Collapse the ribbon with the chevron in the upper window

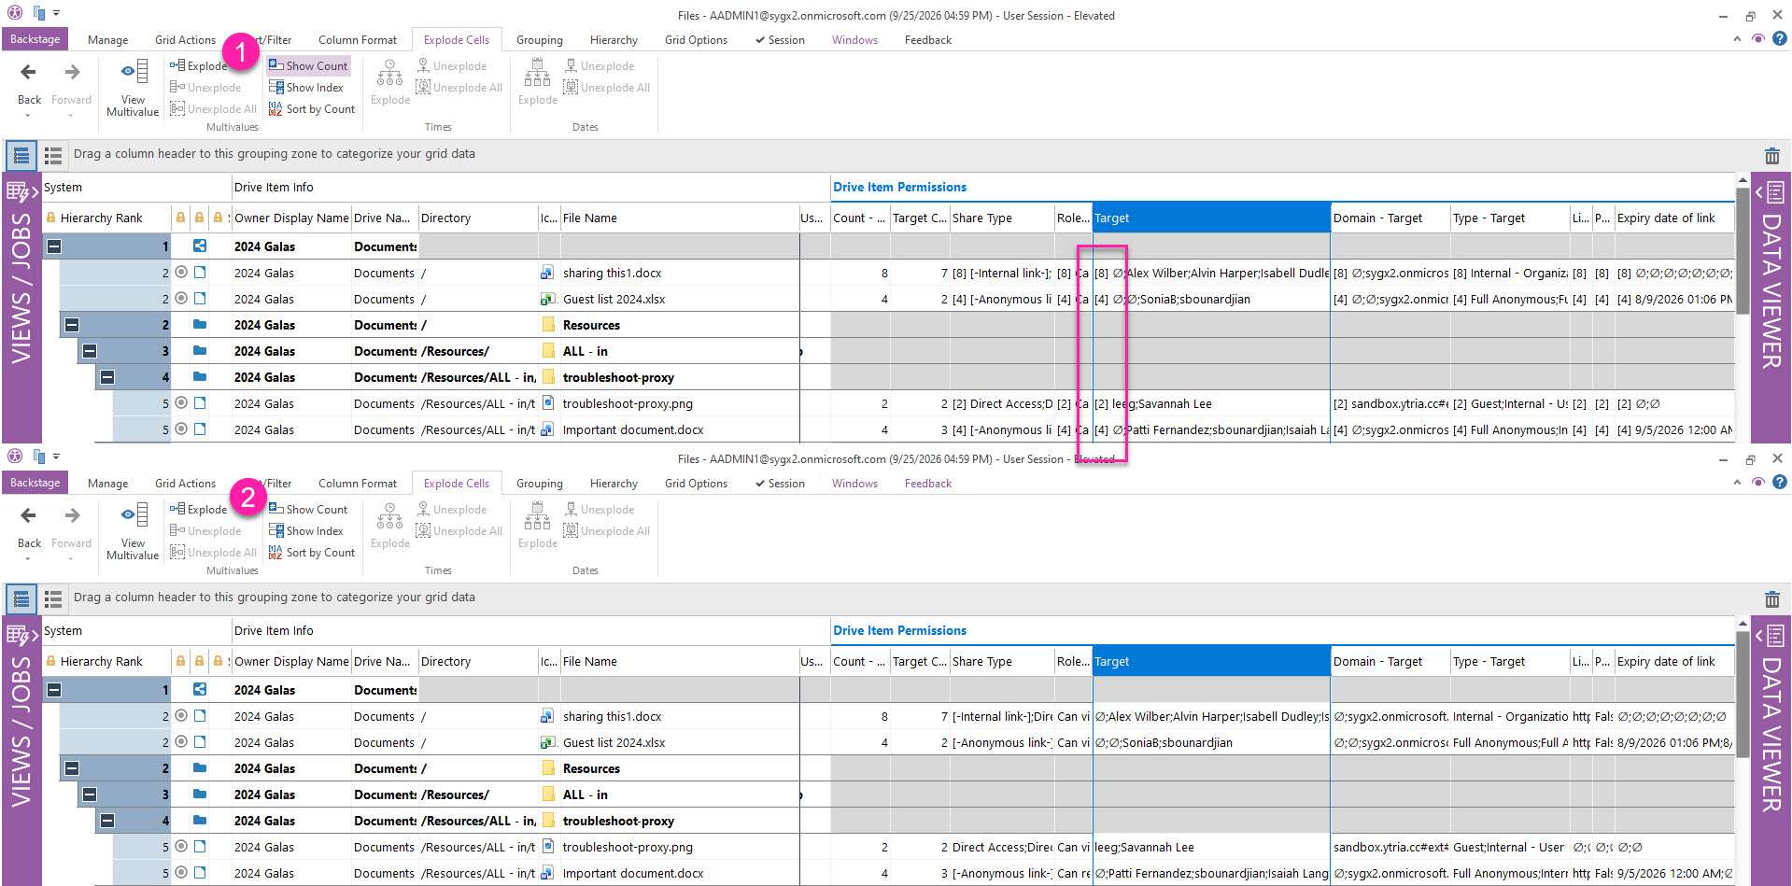(1737, 39)
